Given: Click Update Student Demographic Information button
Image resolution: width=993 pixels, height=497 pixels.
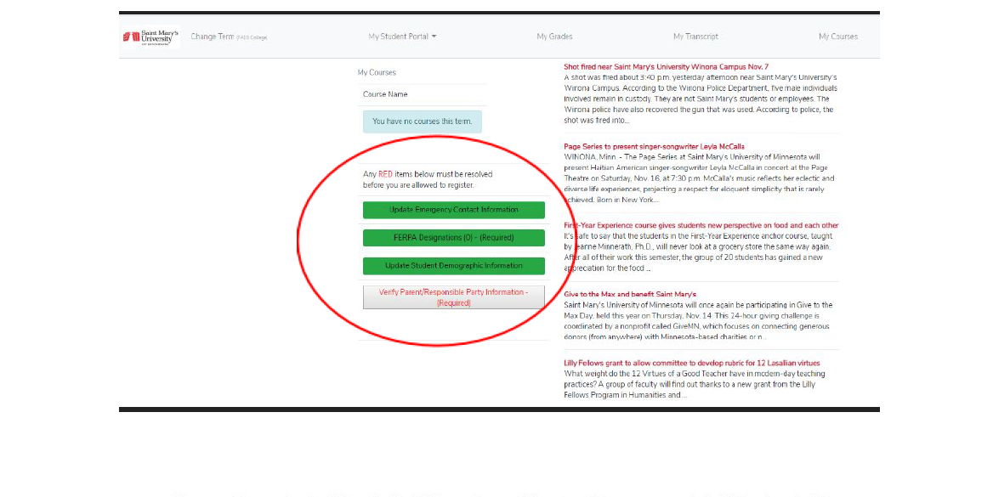Looking at the screenshot, I should [453, 266].
